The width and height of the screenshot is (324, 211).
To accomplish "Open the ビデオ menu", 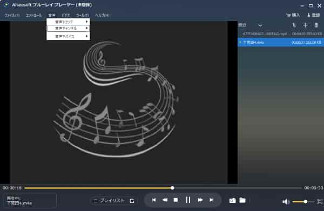I will pos(66,15).
